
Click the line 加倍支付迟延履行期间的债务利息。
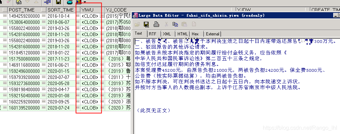pyautogui.click(x=177, y=64)
